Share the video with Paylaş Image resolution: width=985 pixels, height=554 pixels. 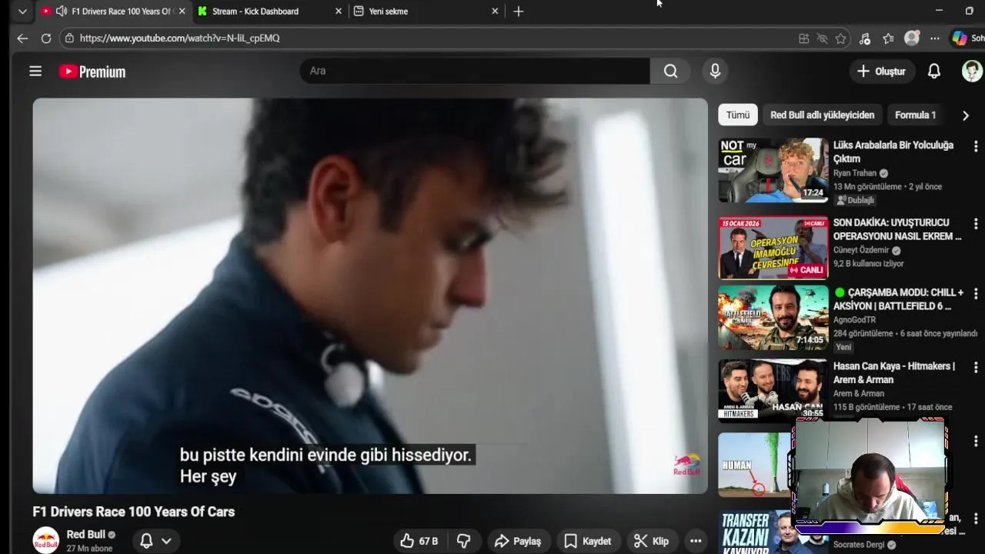[518, 541]
